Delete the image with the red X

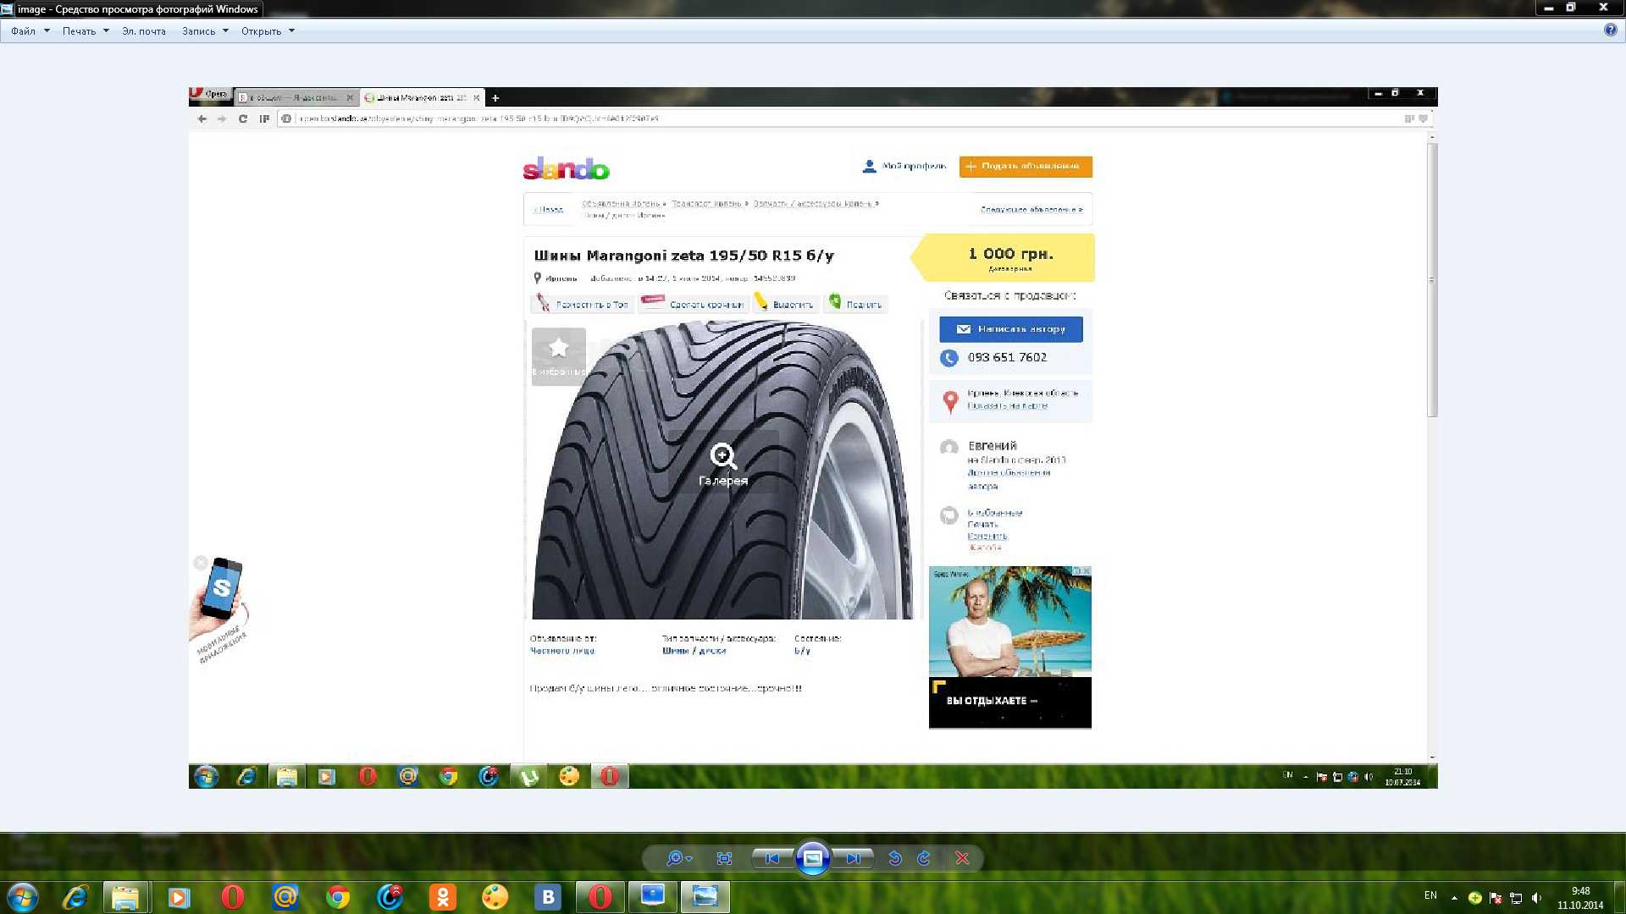tap(962, 858)
